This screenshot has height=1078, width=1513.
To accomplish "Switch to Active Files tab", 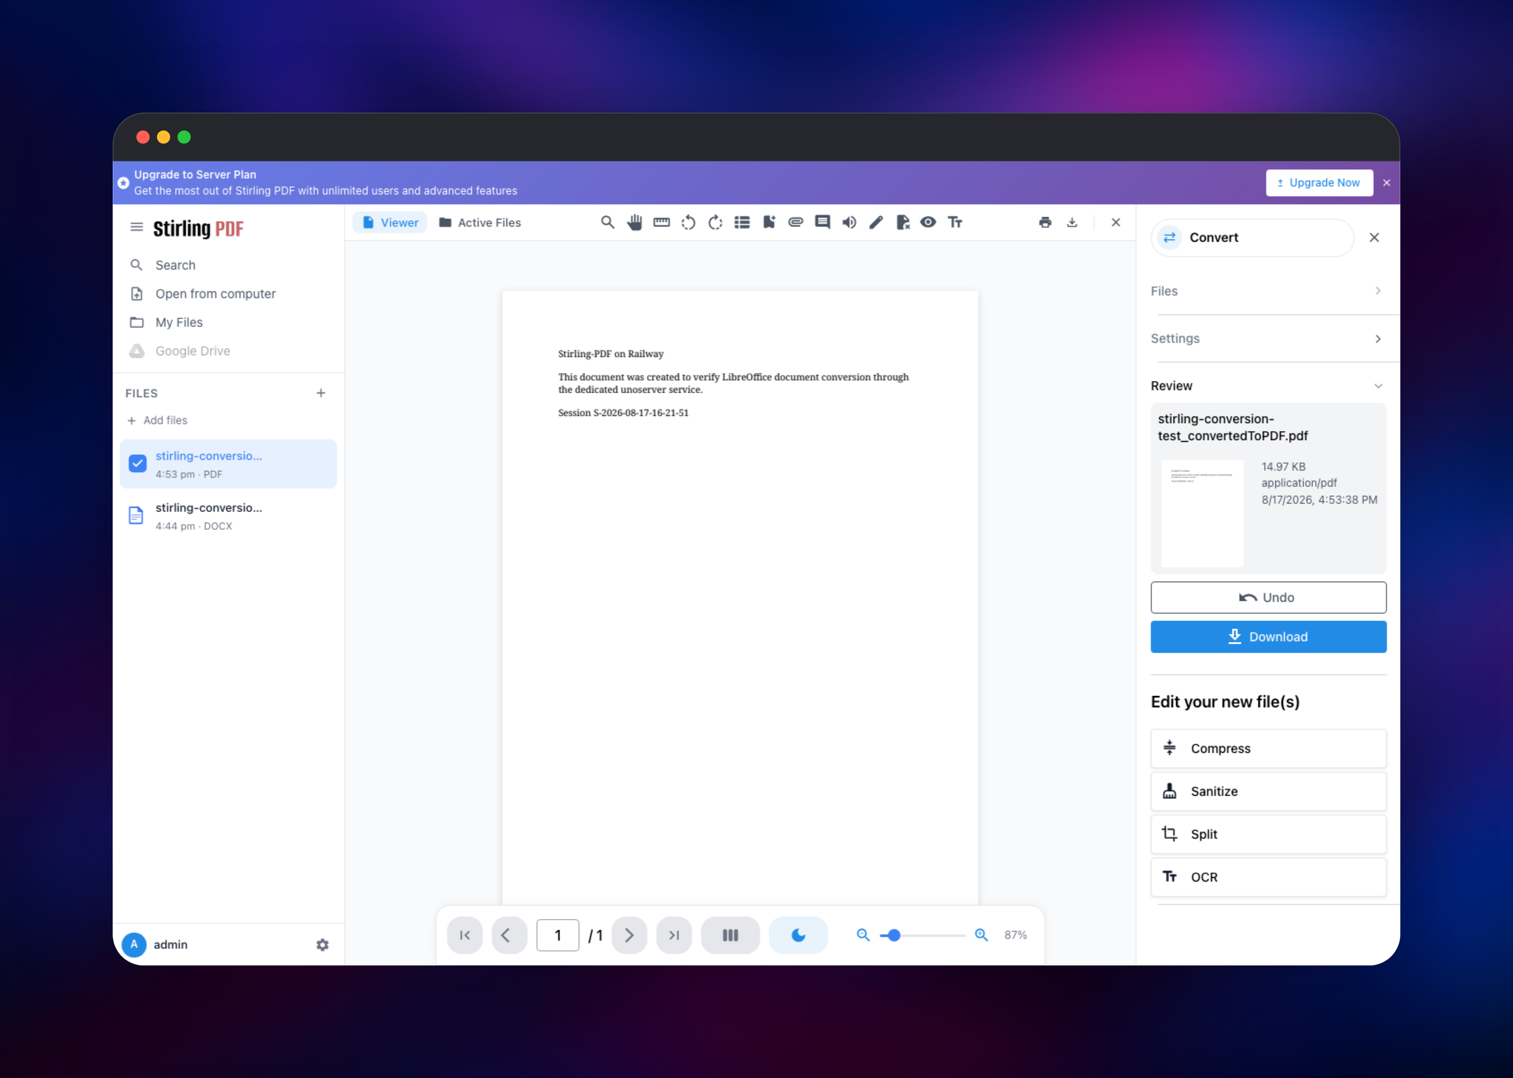I will [x=480, y=222].
